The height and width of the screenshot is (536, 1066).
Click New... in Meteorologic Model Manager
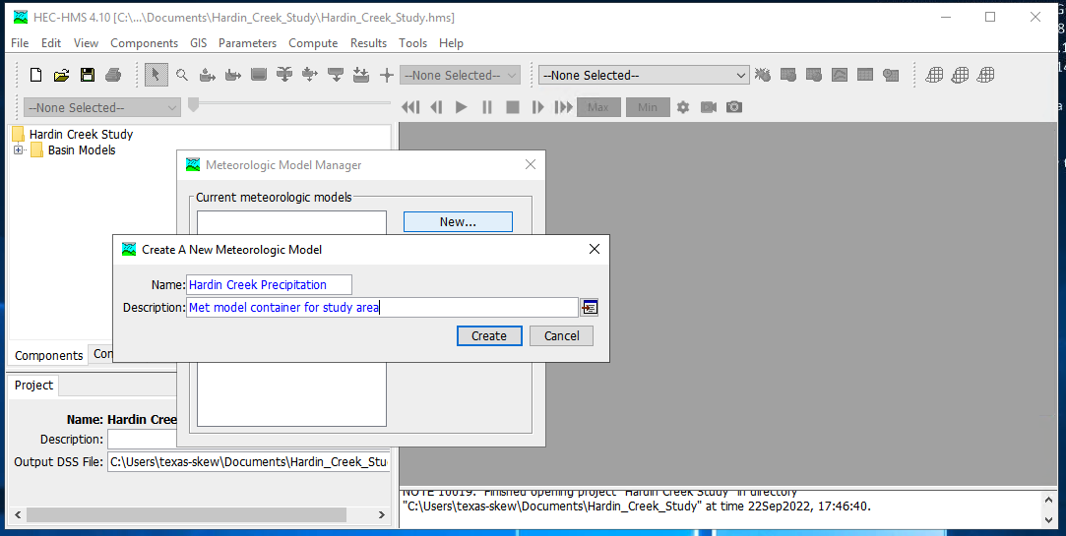click(458, 221)
